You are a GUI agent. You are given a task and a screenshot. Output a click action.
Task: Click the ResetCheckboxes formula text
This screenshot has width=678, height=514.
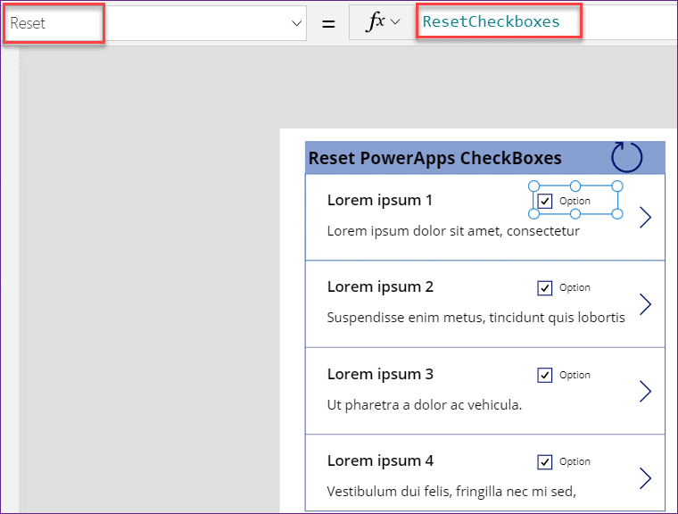pos(491,21)
